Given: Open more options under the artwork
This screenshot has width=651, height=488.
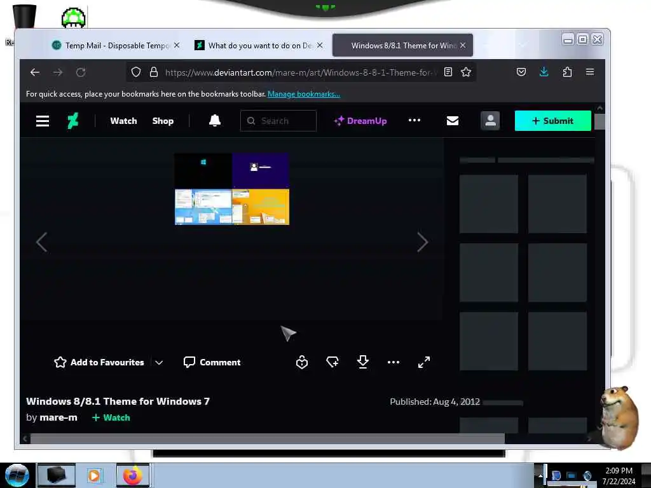Looking at the screenshot, I should coord(393,362).
